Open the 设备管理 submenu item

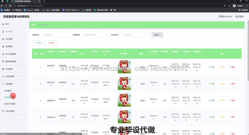point(8,91)
